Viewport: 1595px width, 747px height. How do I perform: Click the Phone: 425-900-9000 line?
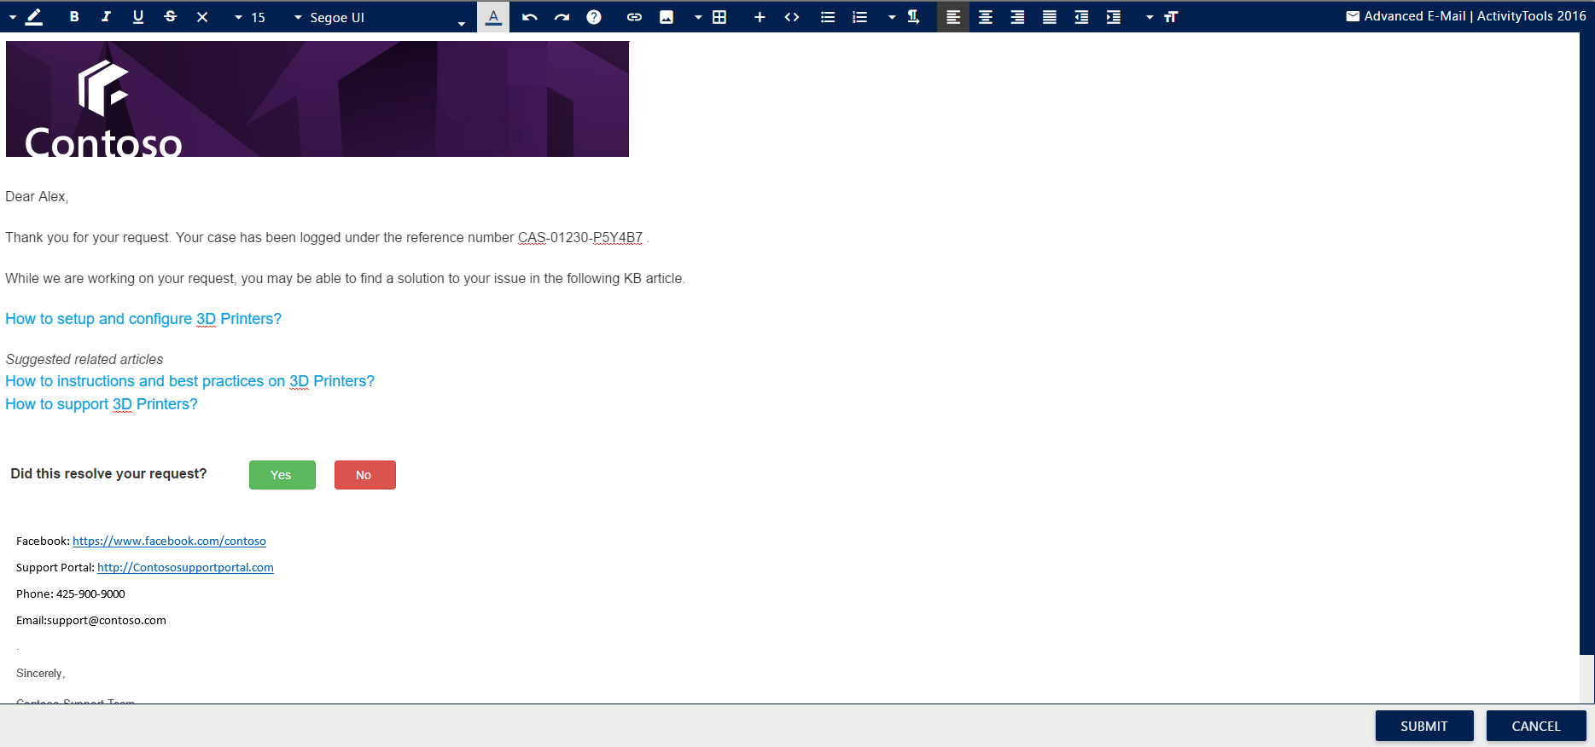[71, 594]
